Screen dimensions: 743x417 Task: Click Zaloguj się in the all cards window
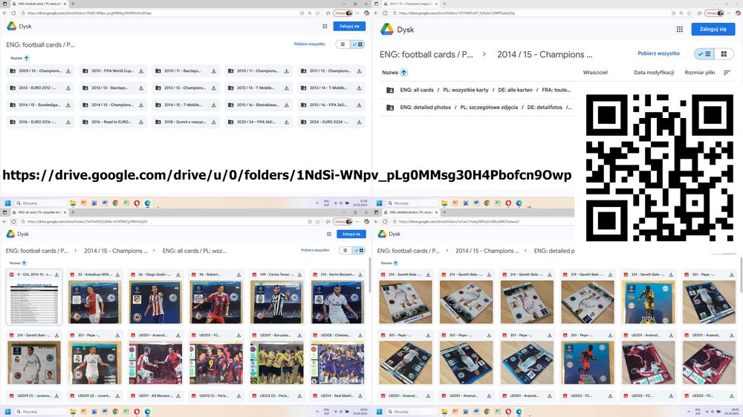(x=351, y=234)
